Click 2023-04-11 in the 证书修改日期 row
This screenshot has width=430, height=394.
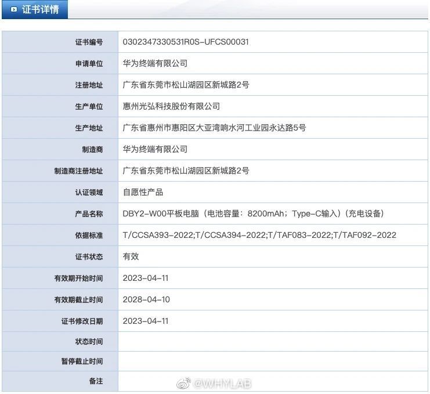[146, 321]
